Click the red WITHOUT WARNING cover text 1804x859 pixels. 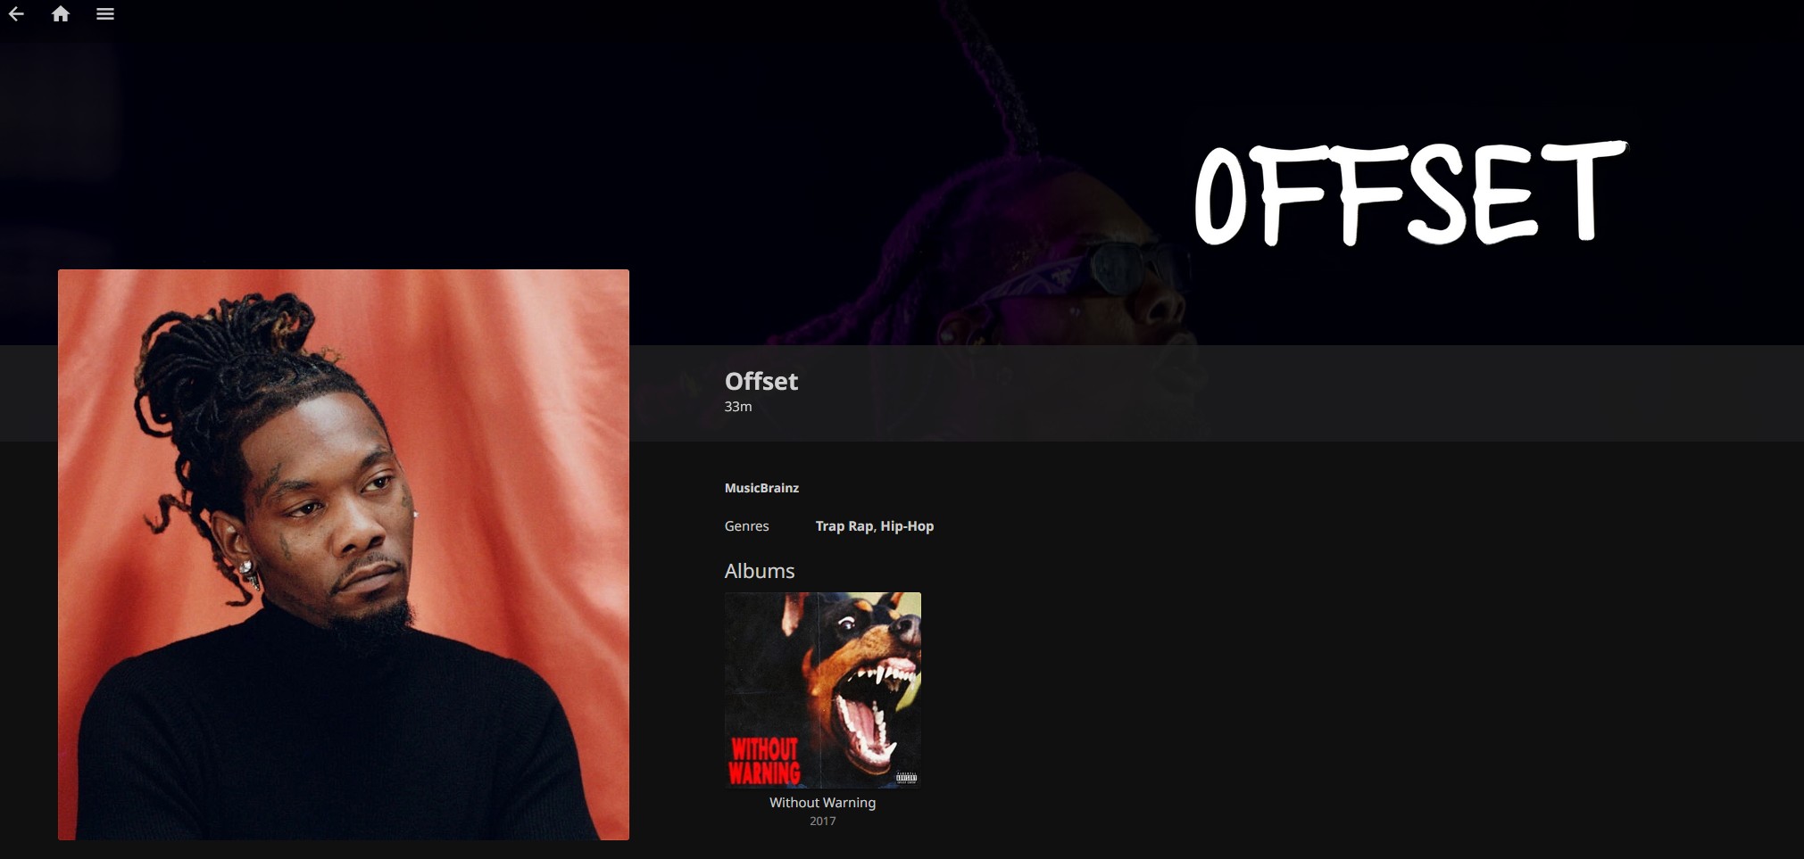click(x=765, y=761)
